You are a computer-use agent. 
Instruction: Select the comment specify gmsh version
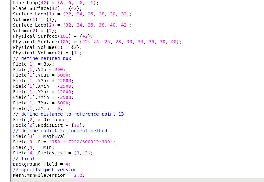[x=44, y=169]
